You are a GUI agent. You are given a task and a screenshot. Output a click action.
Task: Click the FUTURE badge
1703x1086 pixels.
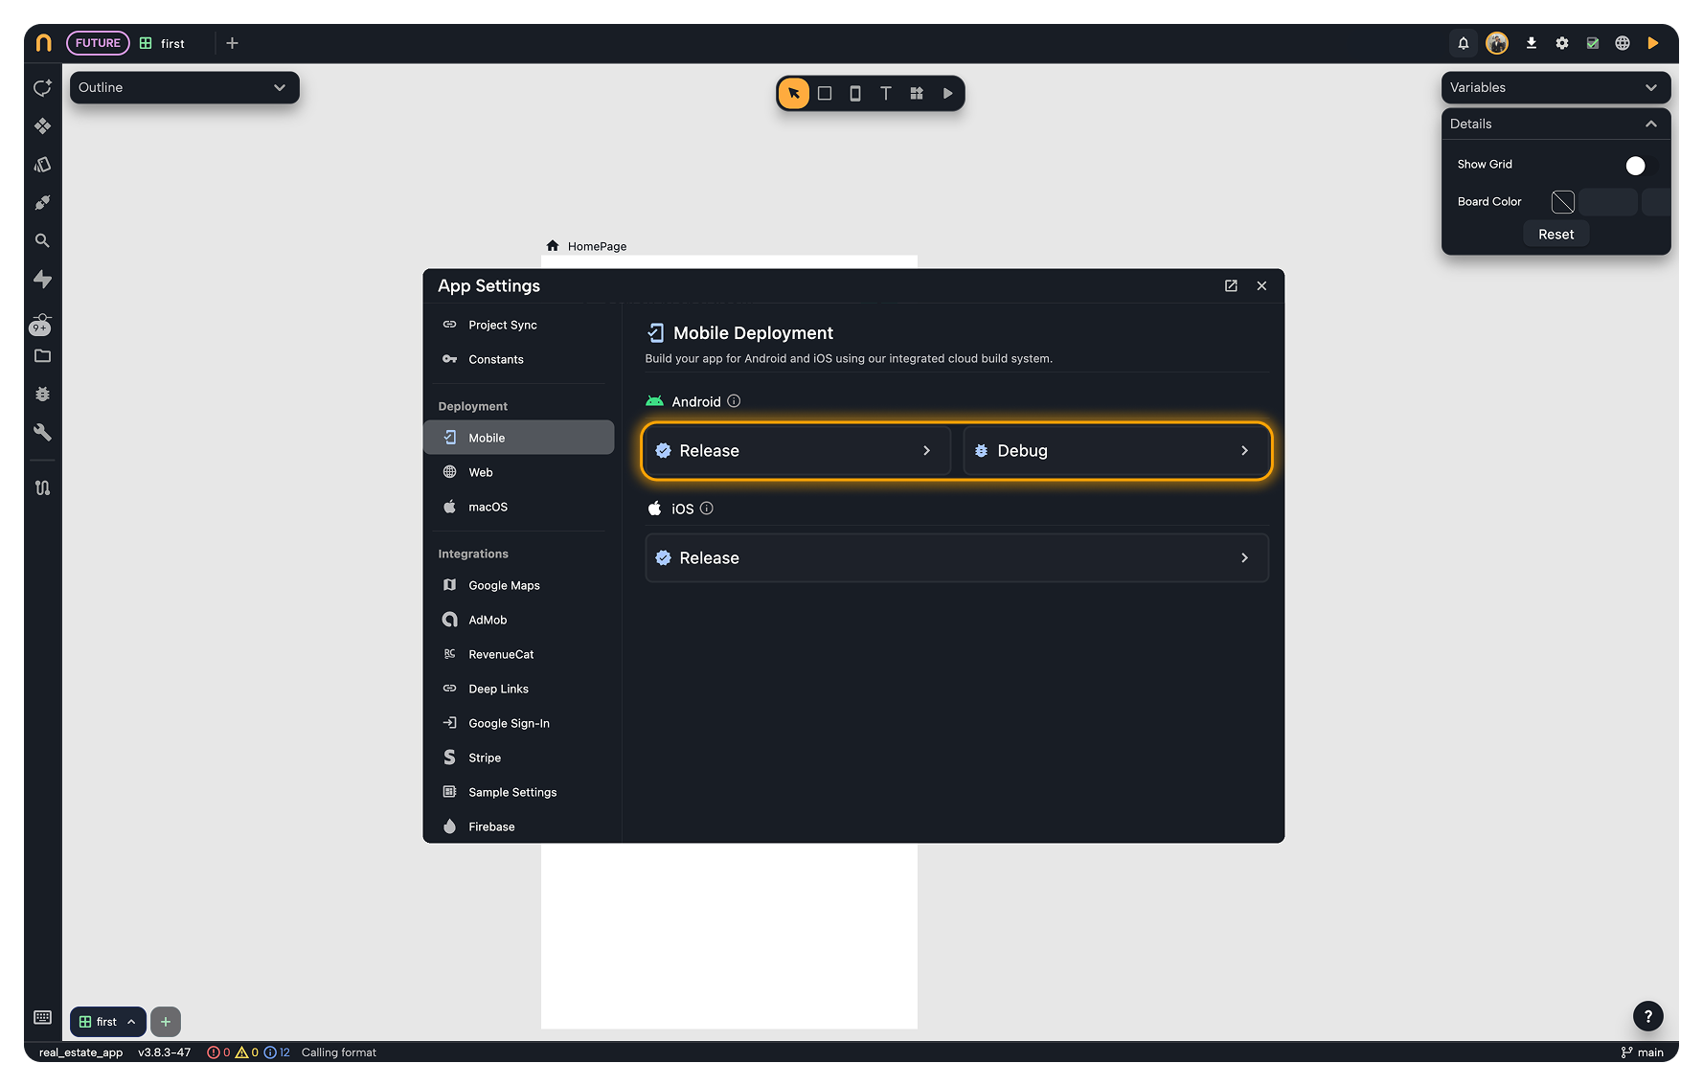pyautogui.click(x=98, y=43)
